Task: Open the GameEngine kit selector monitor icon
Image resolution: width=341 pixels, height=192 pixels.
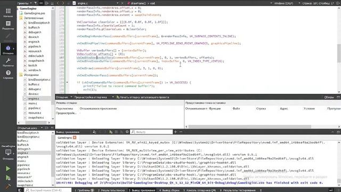Action: click(x=8, y=152)
